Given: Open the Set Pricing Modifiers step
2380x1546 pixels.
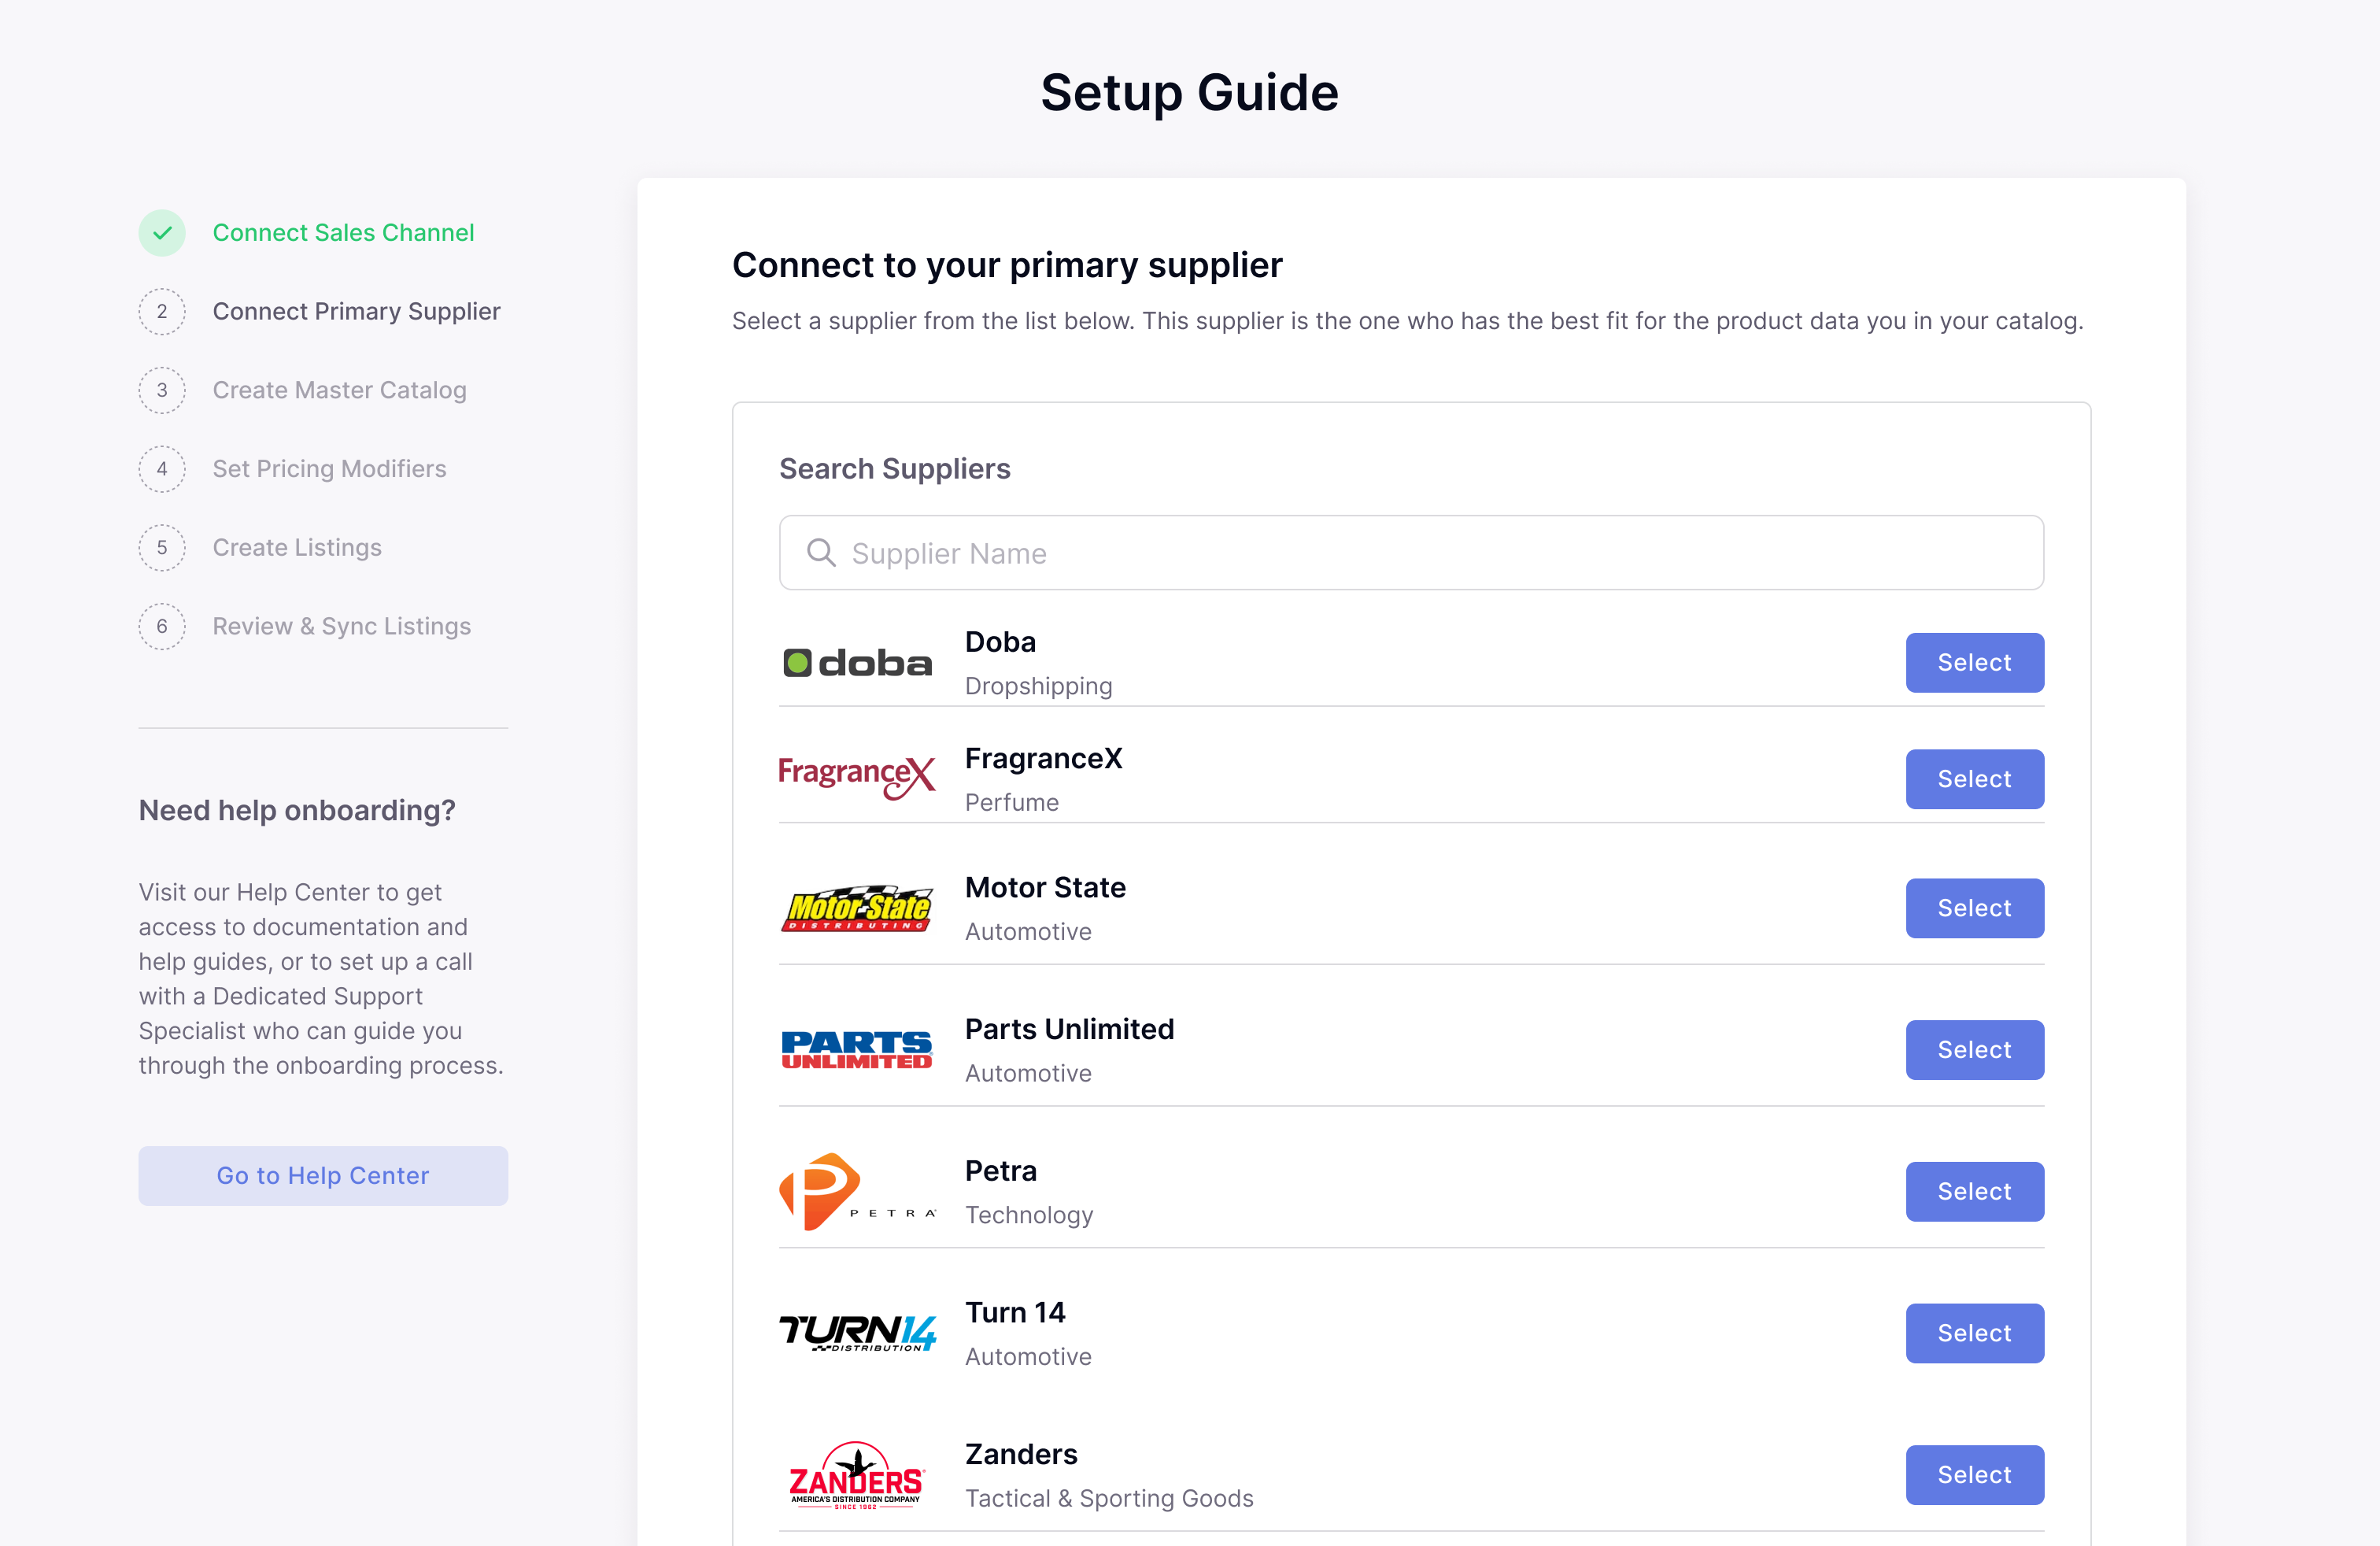Looking at the screenshot, I should click(x=329, y=469).
